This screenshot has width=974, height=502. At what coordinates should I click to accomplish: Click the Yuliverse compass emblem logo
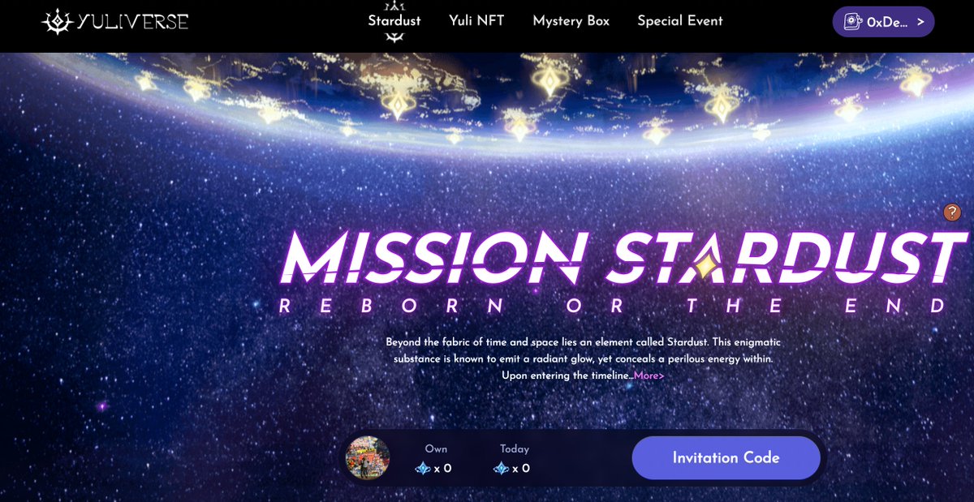coord(57,21)
